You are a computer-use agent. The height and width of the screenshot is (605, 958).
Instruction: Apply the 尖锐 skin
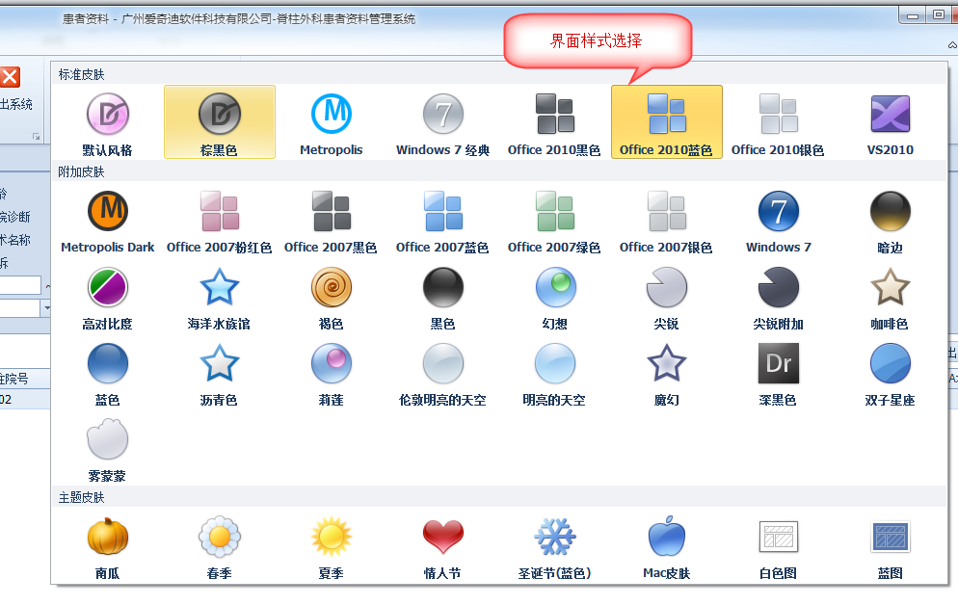tap(667, 298)
